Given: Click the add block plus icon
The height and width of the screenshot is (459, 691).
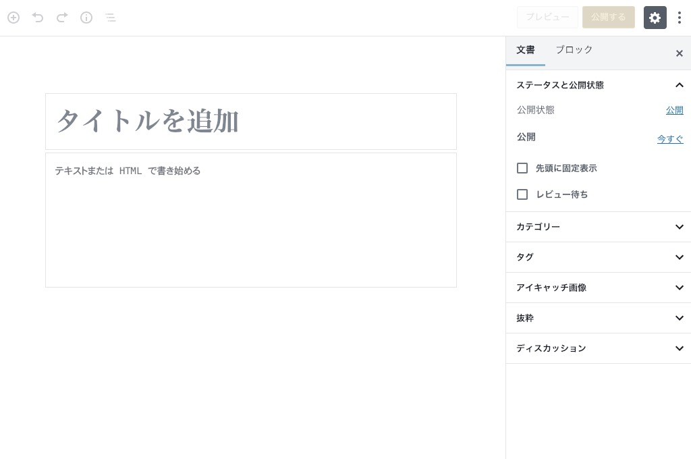Looking at the screenshot, I should (13, 18).
